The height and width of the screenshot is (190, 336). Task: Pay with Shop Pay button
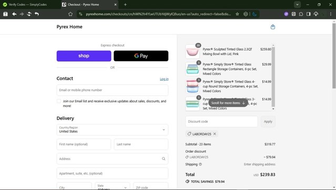click(x=84, y=56)
